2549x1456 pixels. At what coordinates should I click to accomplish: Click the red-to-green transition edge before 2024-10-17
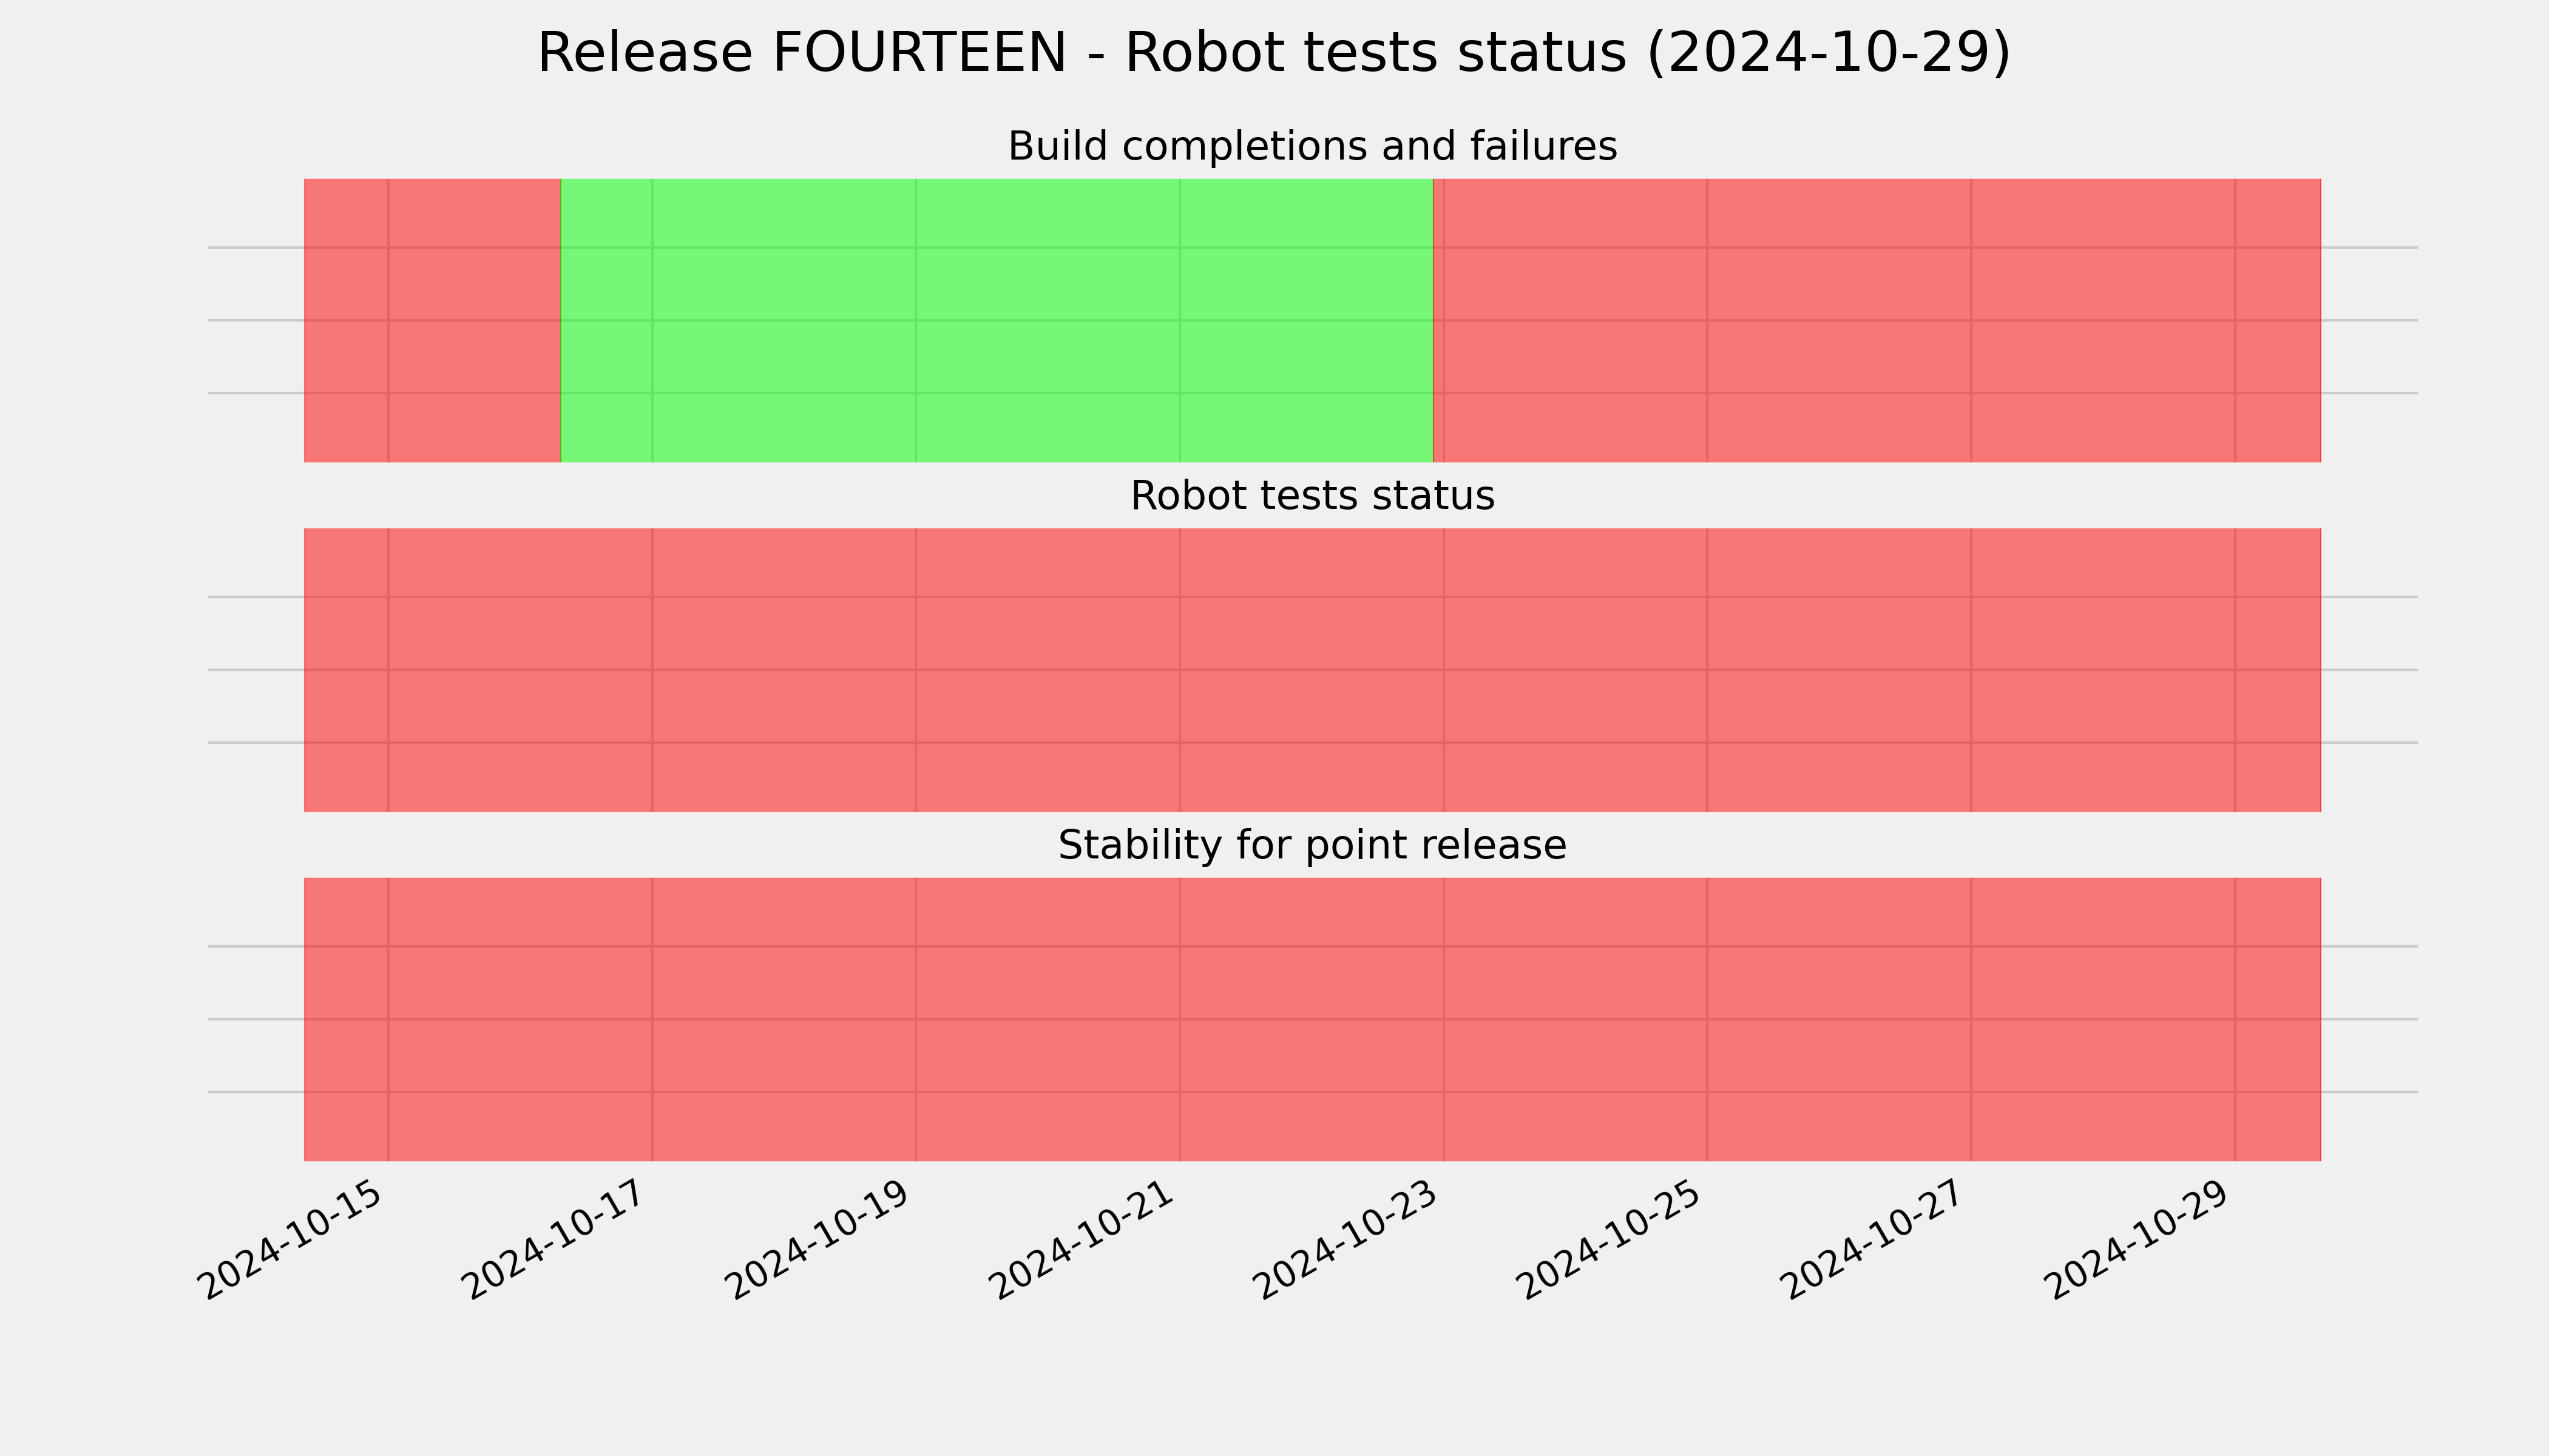(560, 320)
